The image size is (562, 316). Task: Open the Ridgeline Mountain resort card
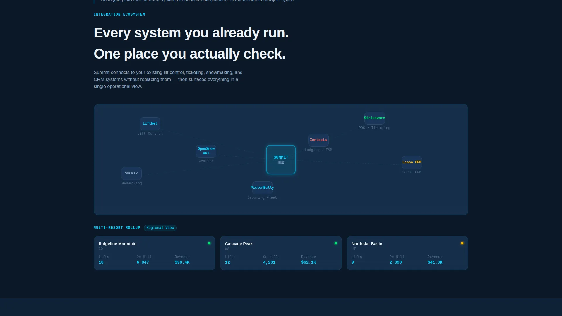(x=155, y=253)
